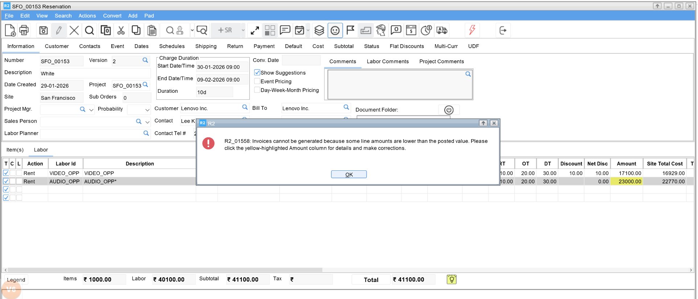The height and width of the screenshot is (299, 698).
Task: Click the clipboard paste icon
Action: tap(152, 30)
